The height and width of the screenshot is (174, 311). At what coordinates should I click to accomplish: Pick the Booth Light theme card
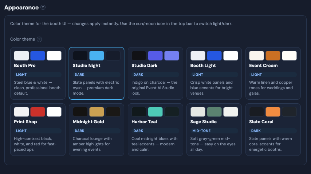pos(214,73)
